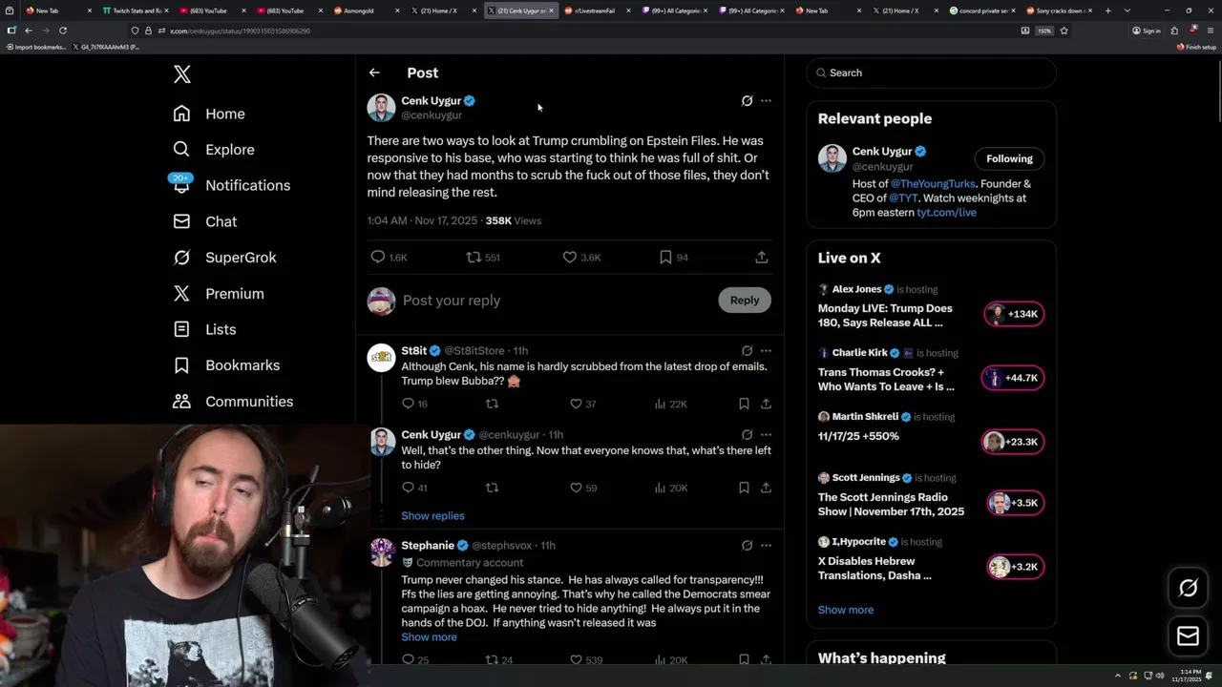Like Cenk's reply with 59 likes
Viewport: 1222px width, 687px height.
tap(582, 488)
